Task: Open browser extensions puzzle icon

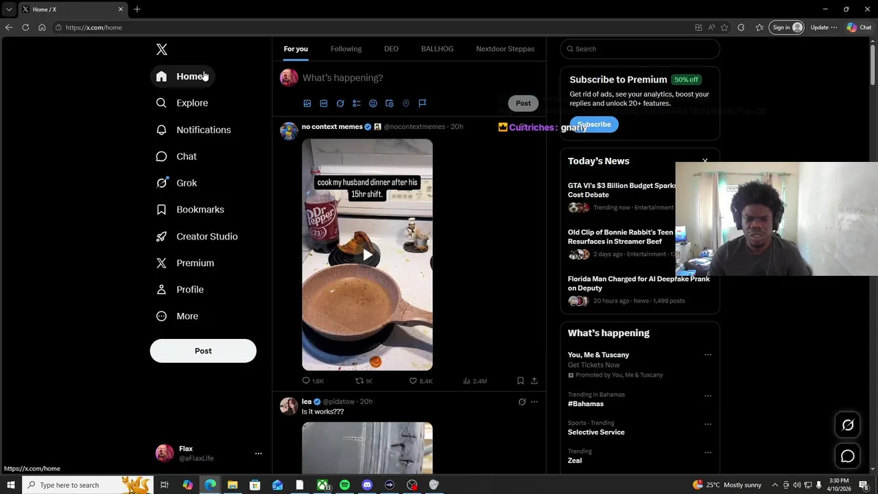Action: click(x=741, y=27)
